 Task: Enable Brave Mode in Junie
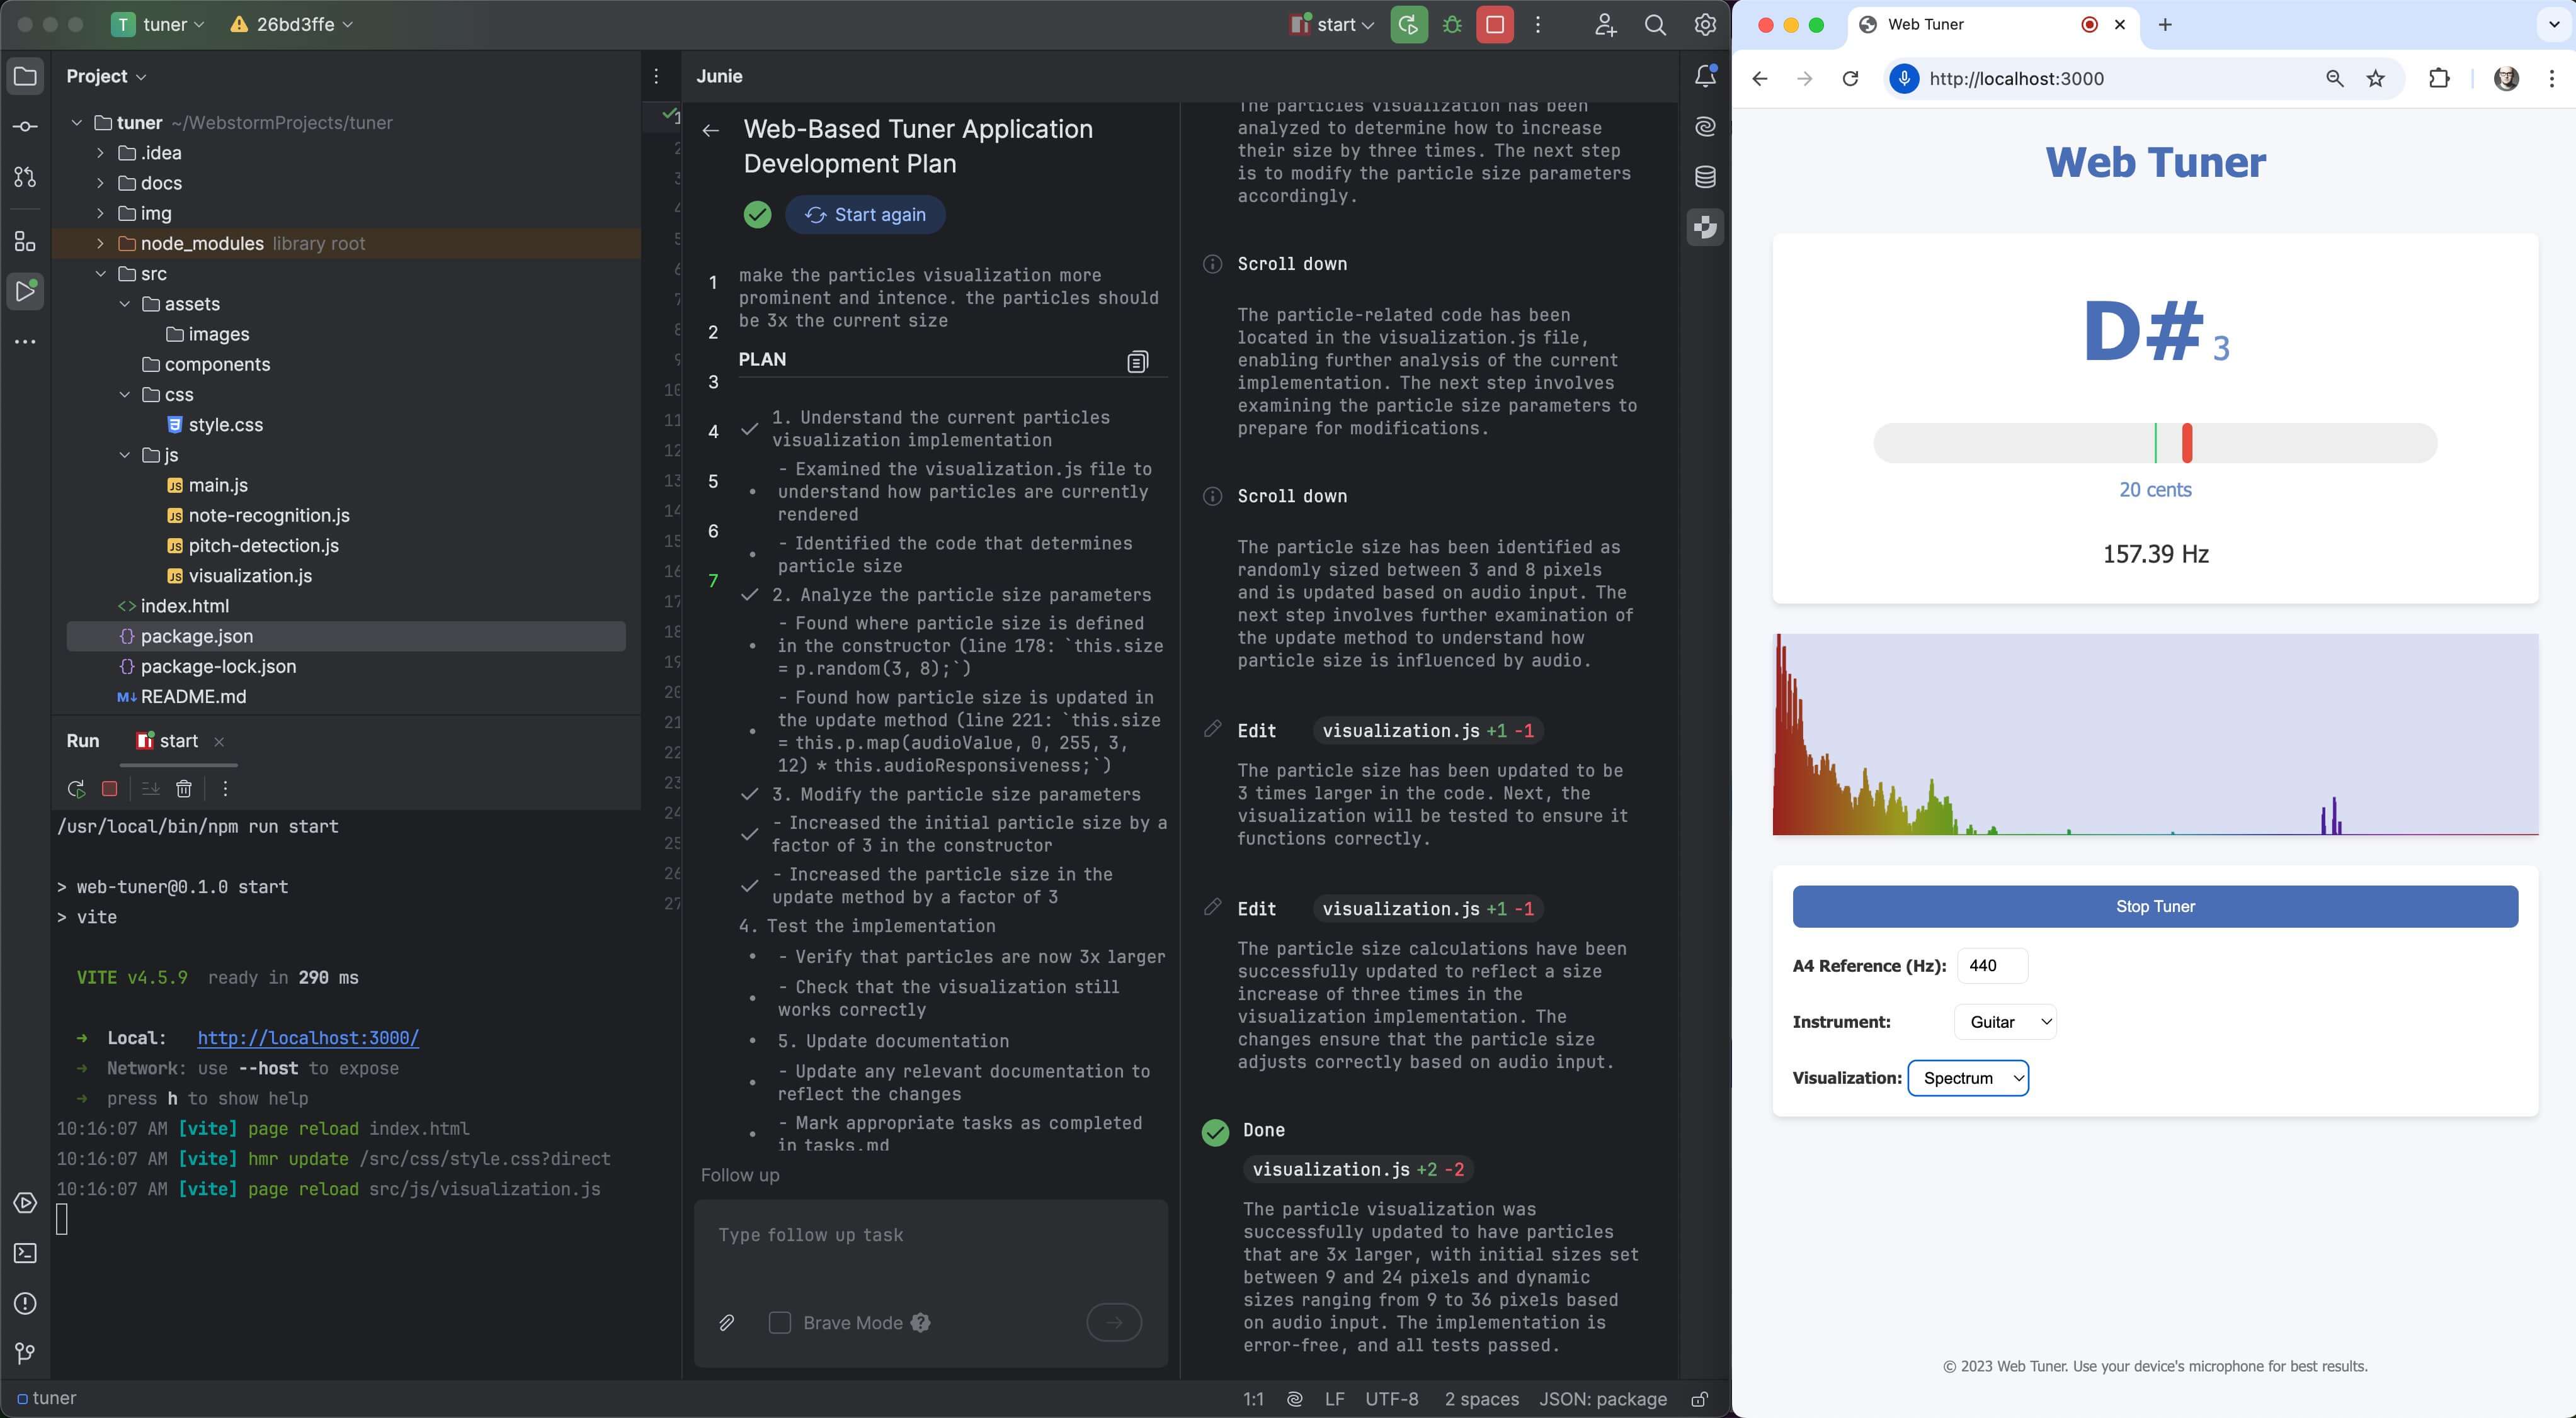click(x=780, y=1323)
